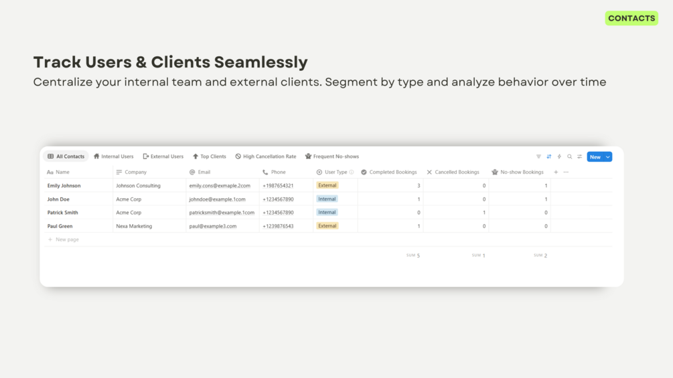Select the Frequent No-shows tab
The width and height of the screenshot is (673, 378).
[x=332, y=157]
